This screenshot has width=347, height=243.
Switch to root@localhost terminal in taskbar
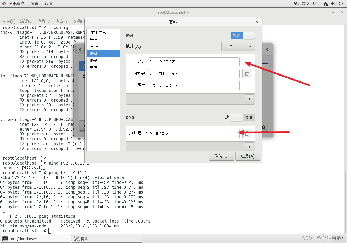click(36, 239)
